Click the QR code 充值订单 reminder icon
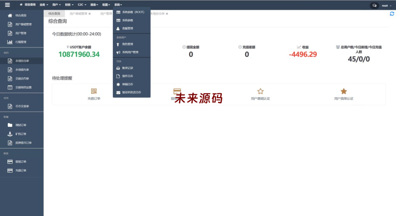The image size is (396, 216). pos(94,91)
